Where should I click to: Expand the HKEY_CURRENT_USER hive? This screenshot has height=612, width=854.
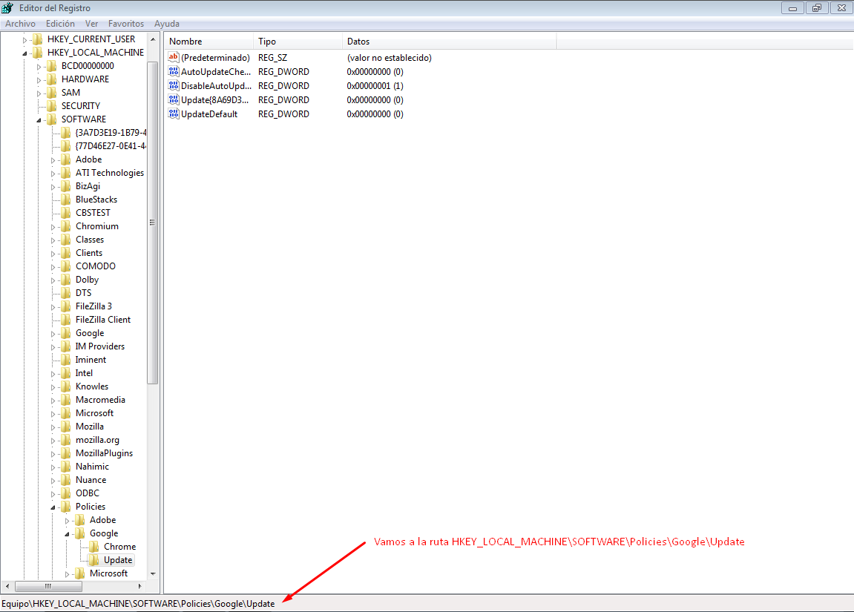(24, 40)
